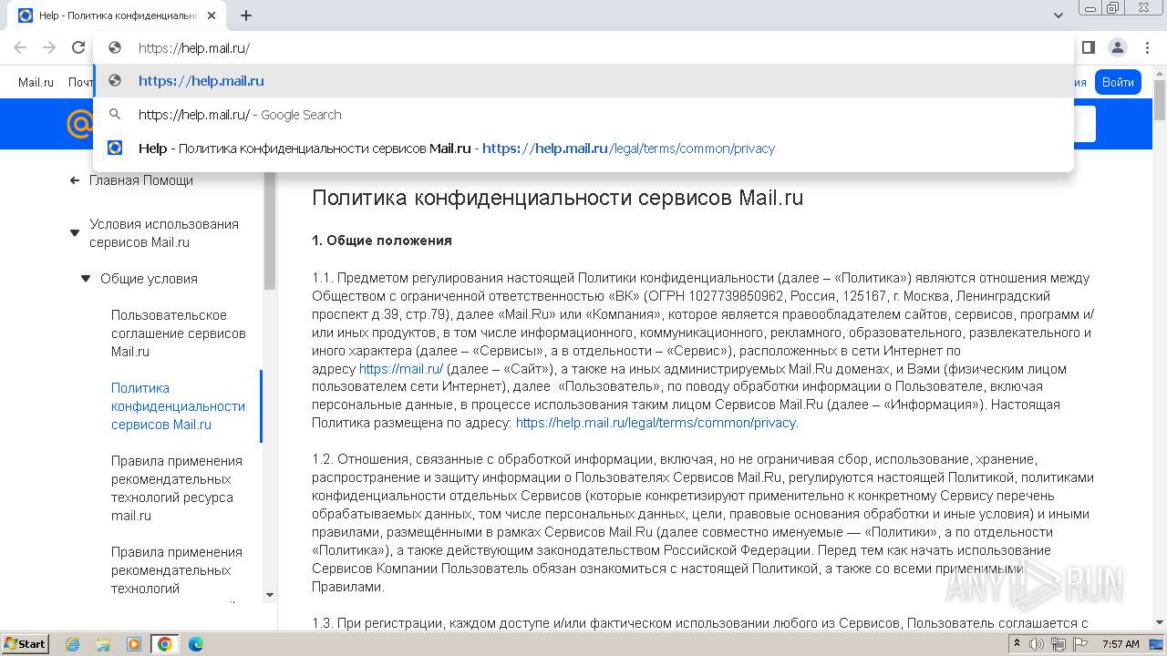Open the volume speaker tray icon
The height and width of the screenshot is (656, 1167).
click(1037, 644)
